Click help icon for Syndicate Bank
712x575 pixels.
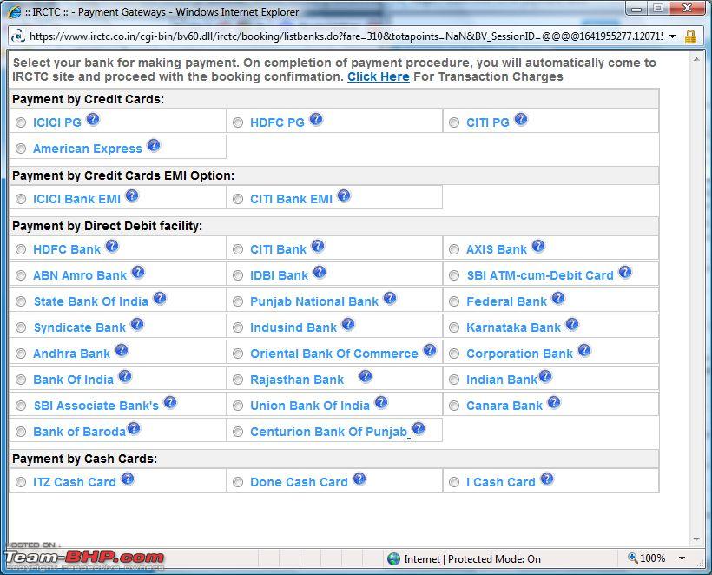point(137,324)
